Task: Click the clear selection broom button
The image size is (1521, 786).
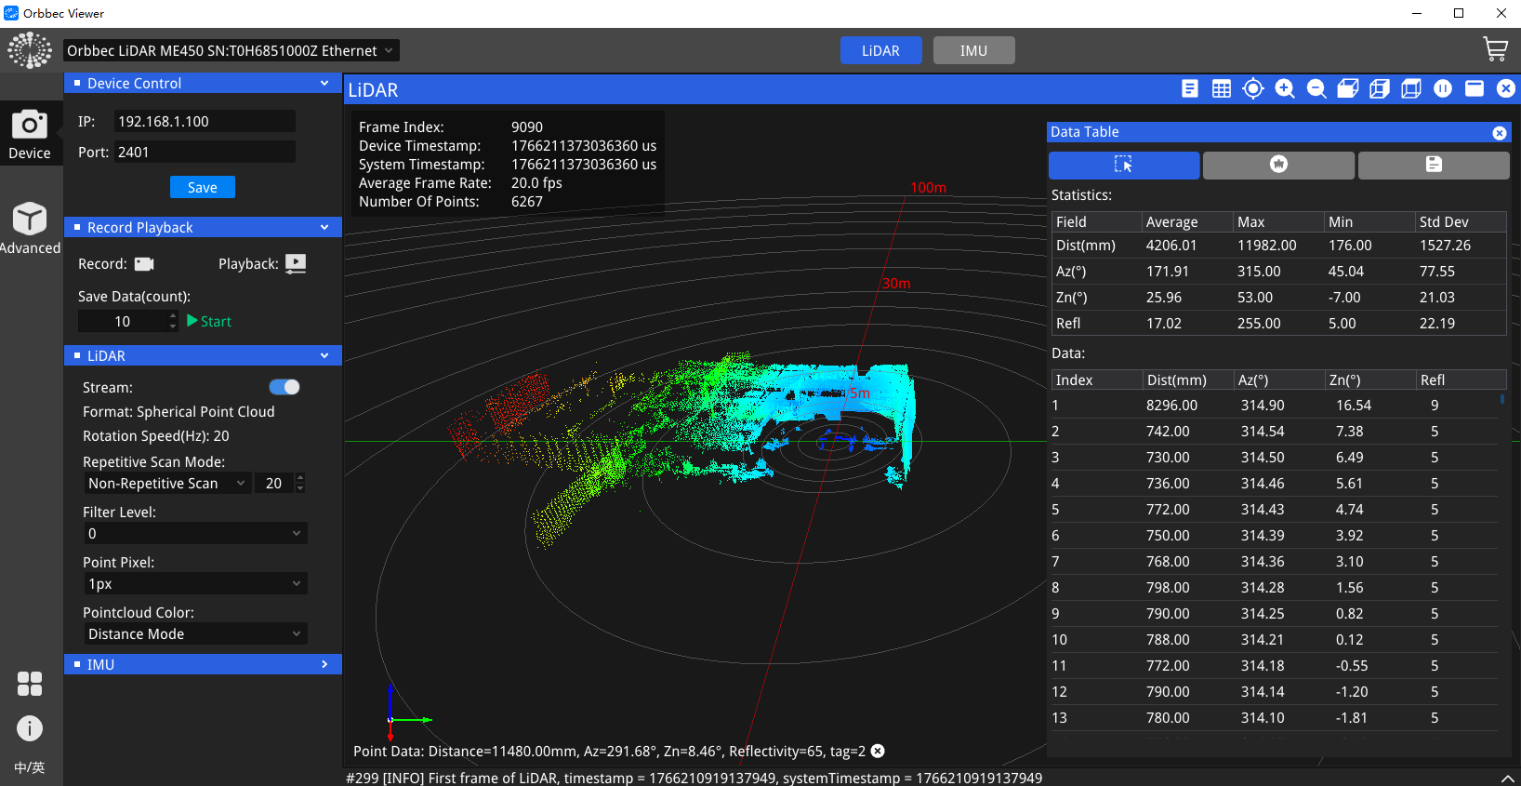Action: click(1278, 165)
